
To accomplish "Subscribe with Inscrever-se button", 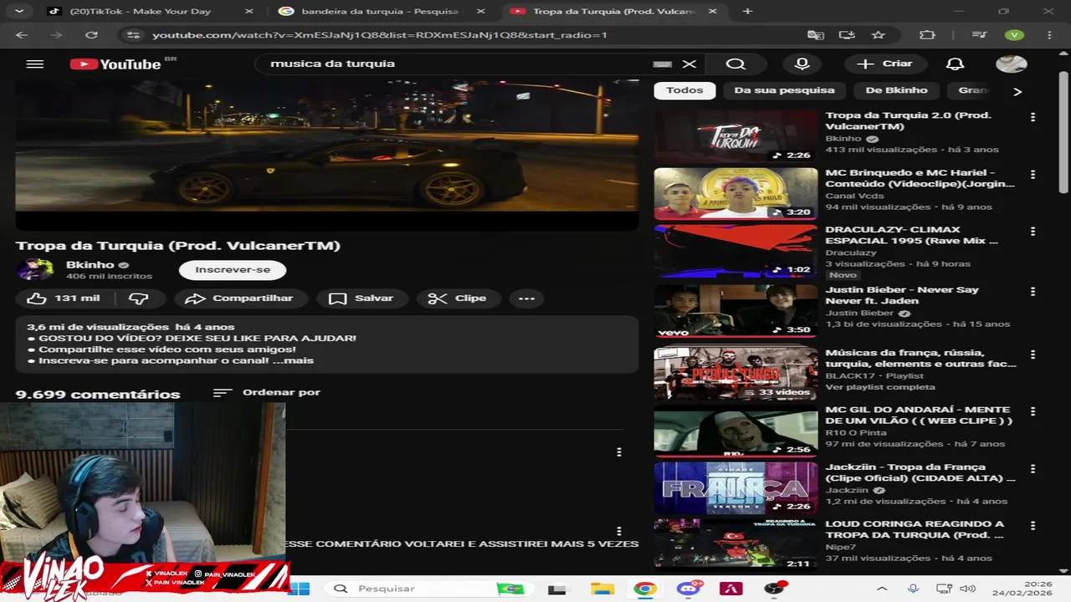I will click(233, 270).
